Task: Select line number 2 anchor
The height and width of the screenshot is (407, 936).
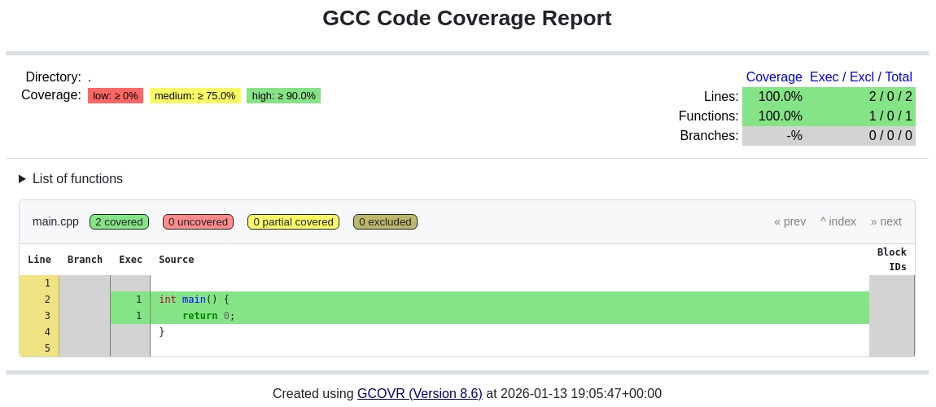Action: 46,299
